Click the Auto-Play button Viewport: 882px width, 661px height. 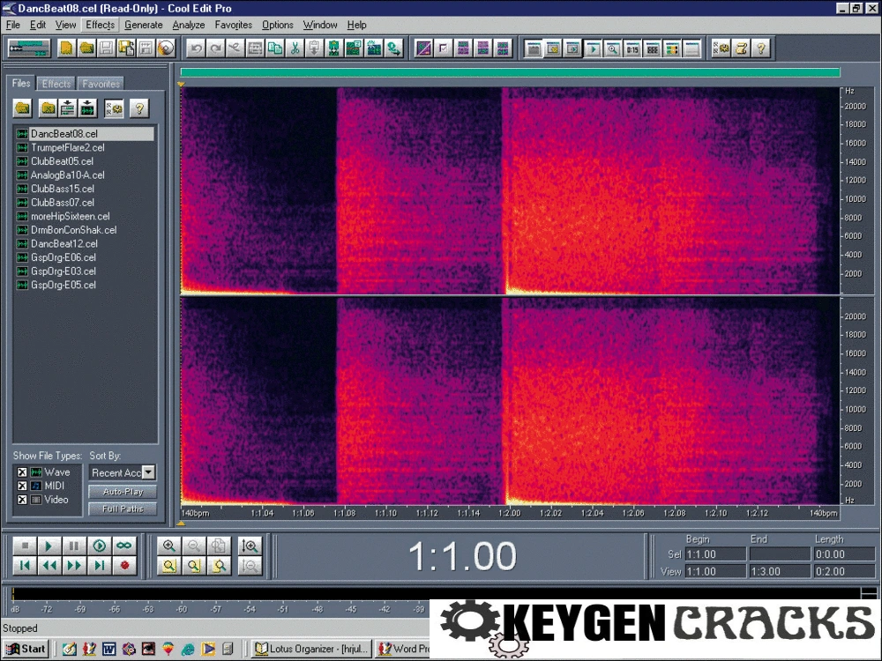click(x=122, y=492)
